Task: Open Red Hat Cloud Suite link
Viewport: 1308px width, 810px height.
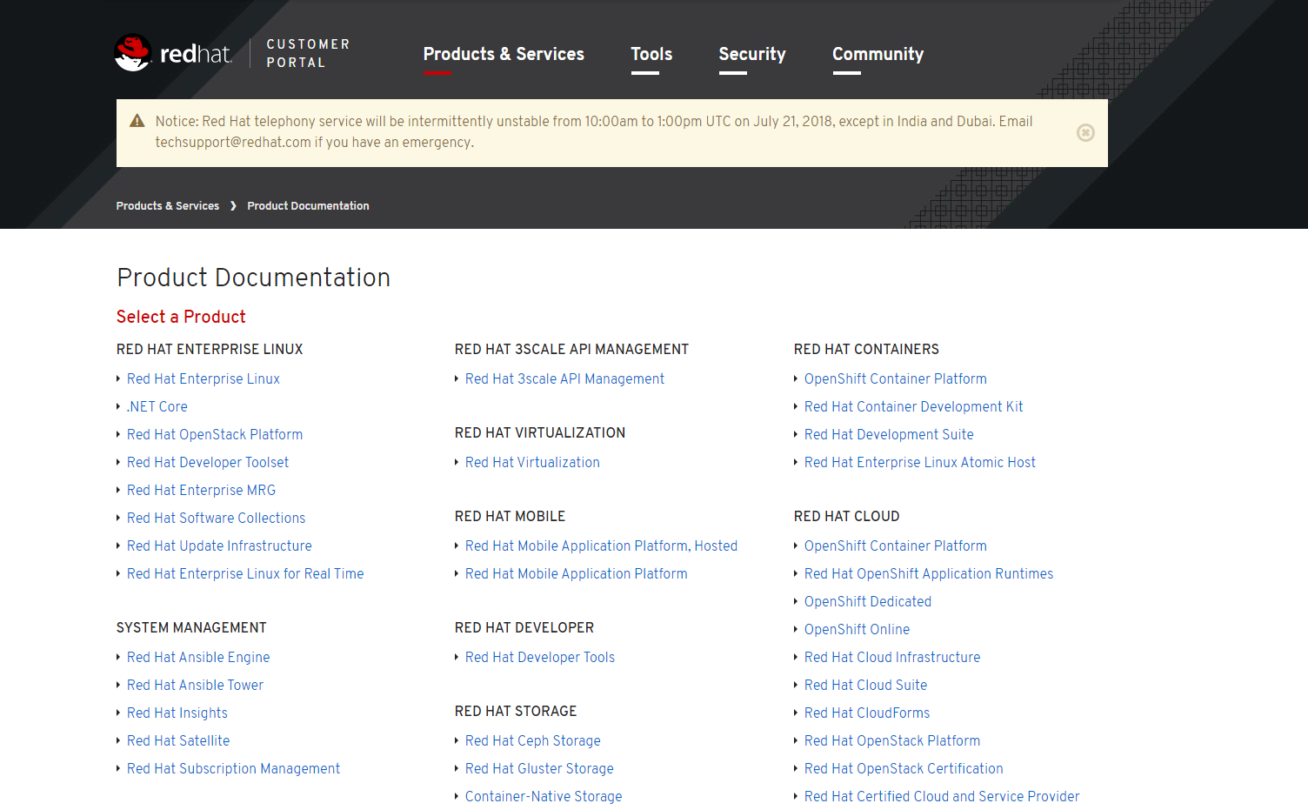Action: pos(865,686)
